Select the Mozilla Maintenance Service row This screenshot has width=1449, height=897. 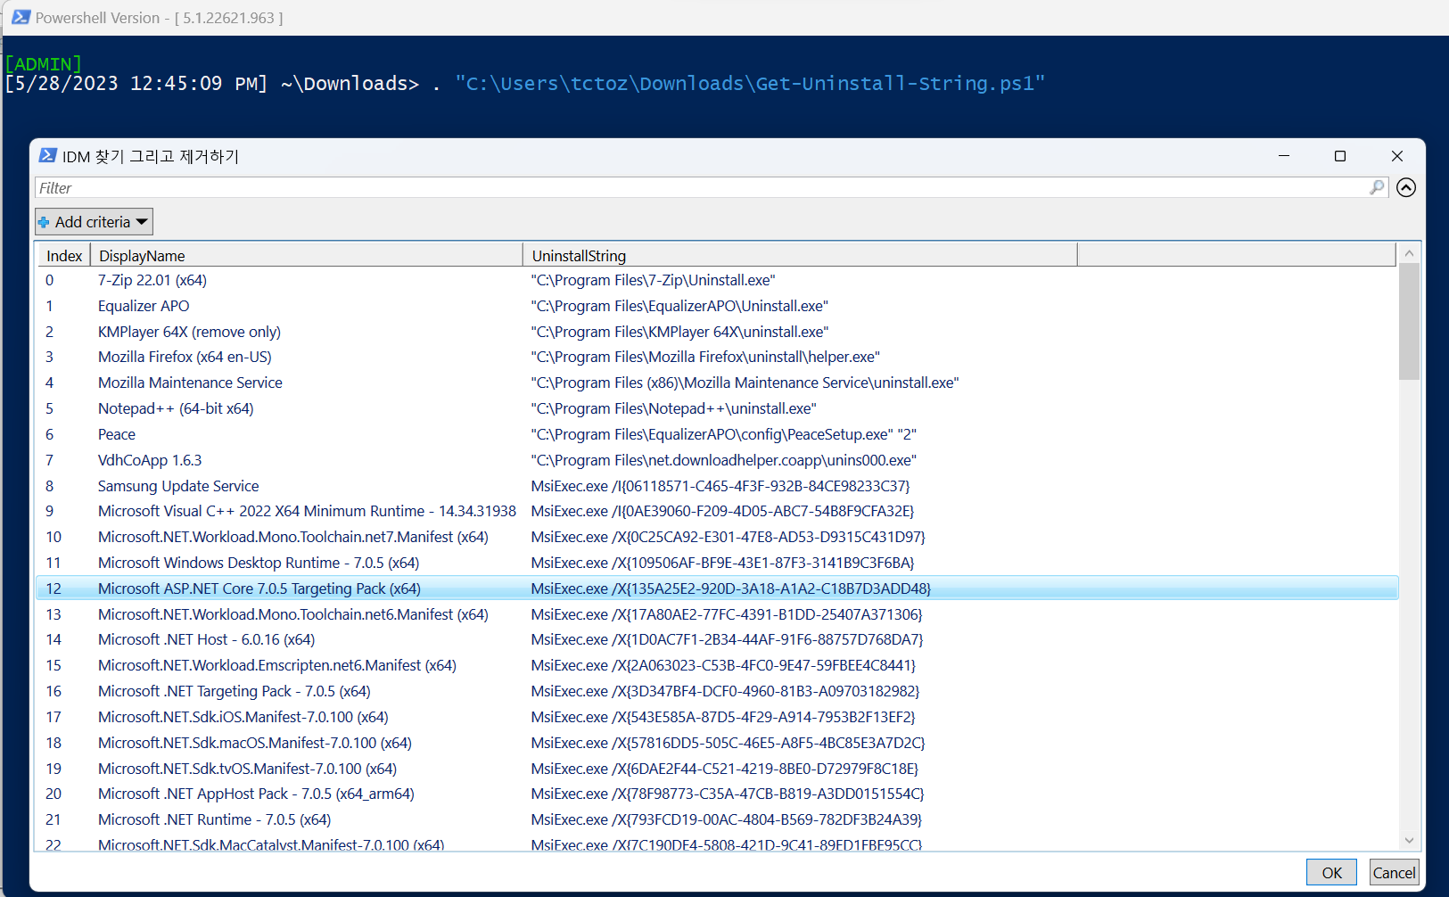coord(717,383)
